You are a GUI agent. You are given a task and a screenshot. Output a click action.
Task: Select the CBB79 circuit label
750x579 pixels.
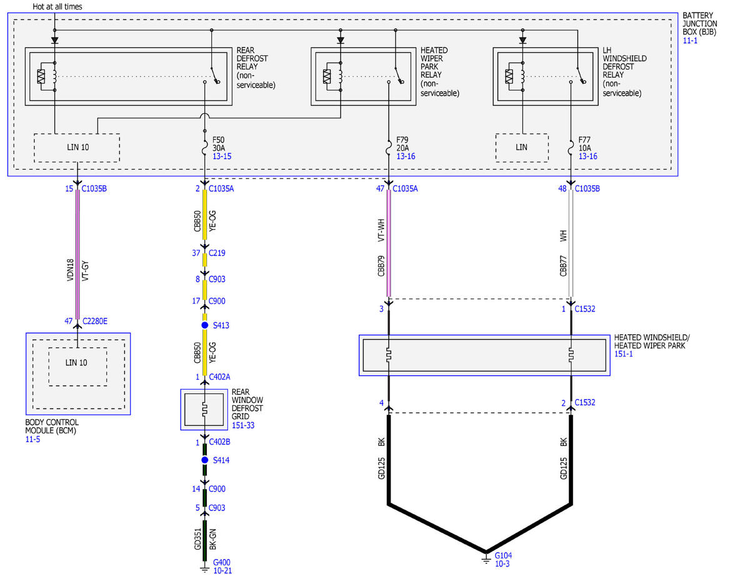tap(380, 266)
